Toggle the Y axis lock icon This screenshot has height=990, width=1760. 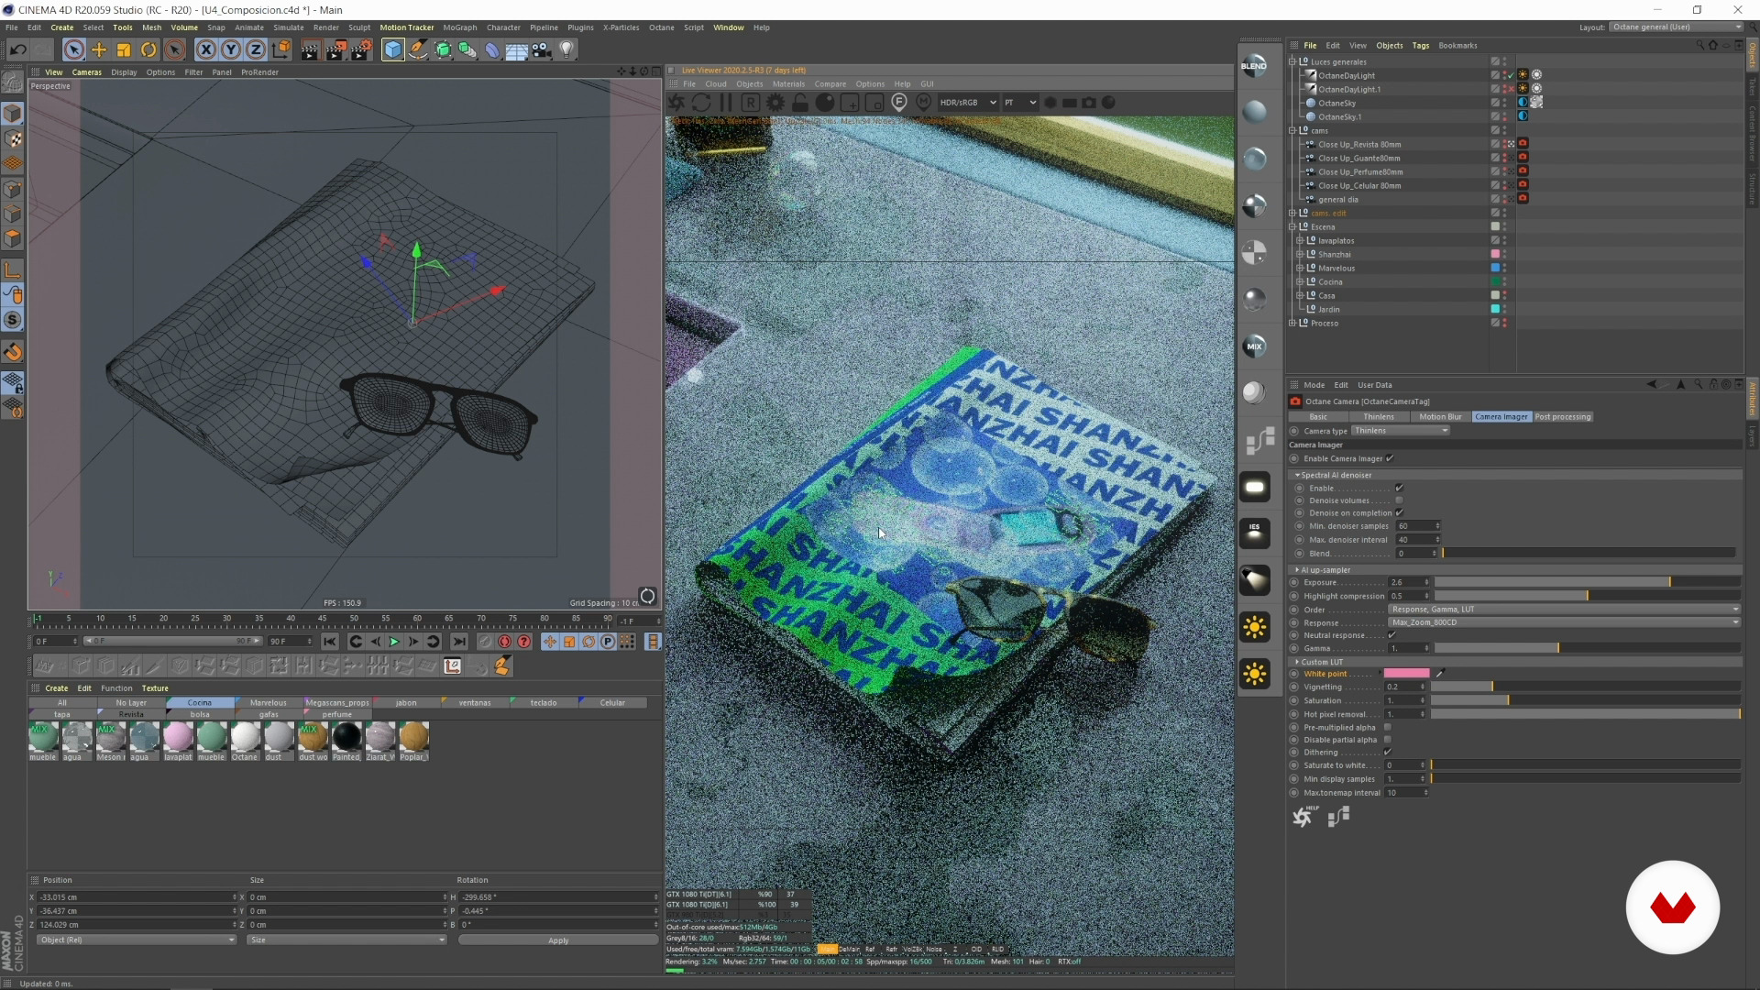pyautogui.click(x=231, y=49)
